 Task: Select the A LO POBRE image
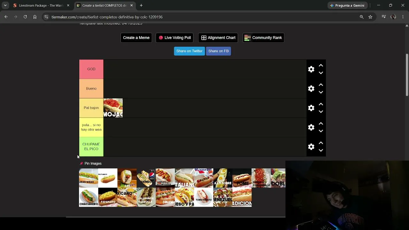(223, 178)
